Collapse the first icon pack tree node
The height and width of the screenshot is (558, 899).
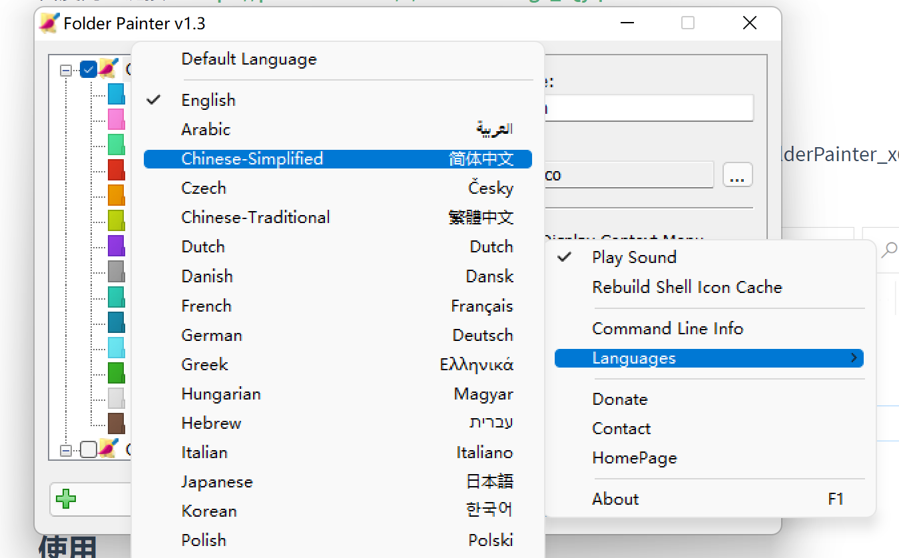pos(65,70)
